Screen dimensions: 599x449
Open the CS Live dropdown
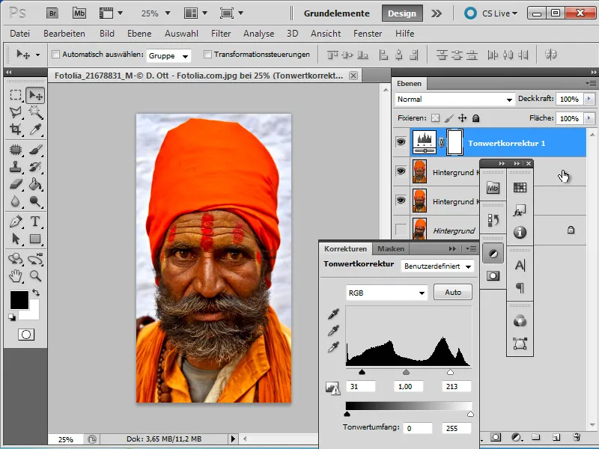click(x=491, y=13)
